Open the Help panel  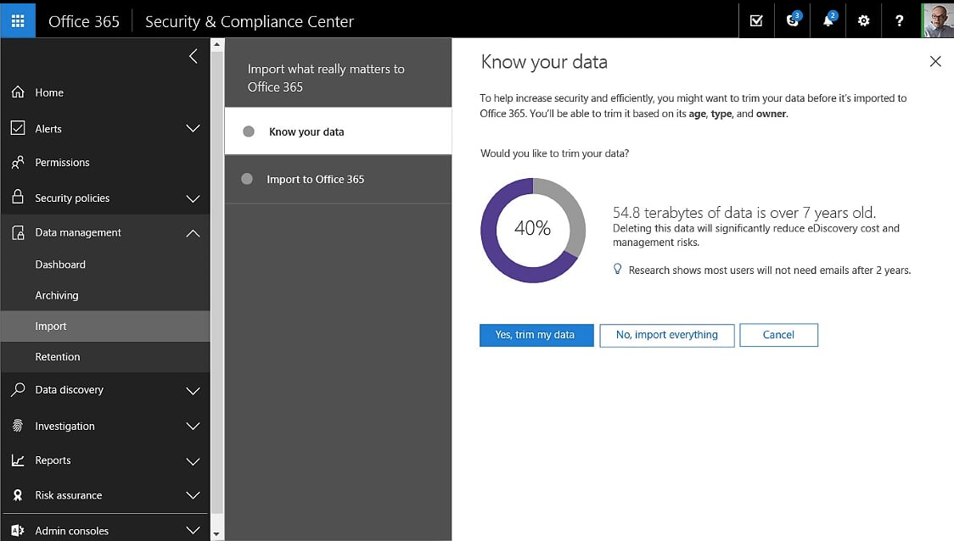point(900,20)
